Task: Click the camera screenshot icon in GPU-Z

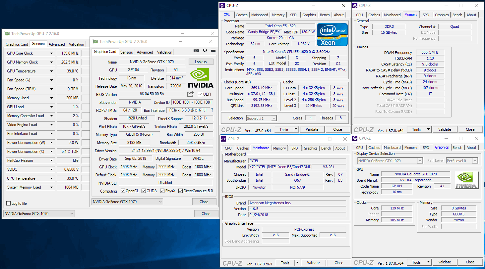Action: 196,50
